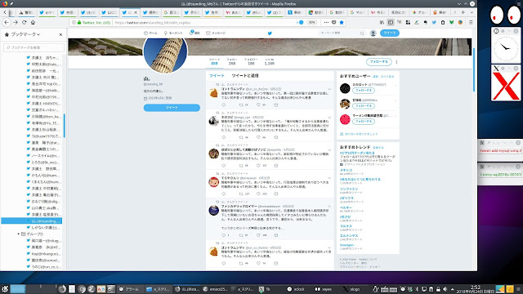Switch to the ツイートと返信 tab
The width and height of the screenshot is (523, 294).
coord(245,76)
